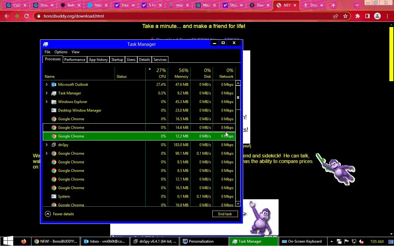The width and height of the screenshot is (394, 246).
Task: Open the Chrome extensions puzzle icon
Action: pos(357,16)
